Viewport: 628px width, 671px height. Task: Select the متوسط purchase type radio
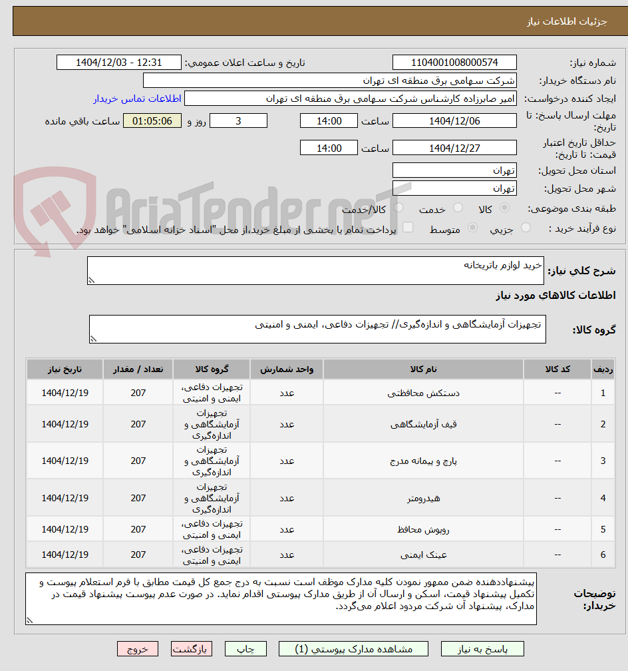[473, 228]
